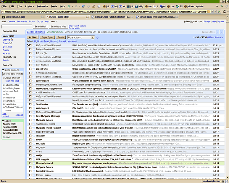Tick the checkbox for MySpace Friend Request BAALA
This screenshot has width=229, height=183.
coord(31,45)
